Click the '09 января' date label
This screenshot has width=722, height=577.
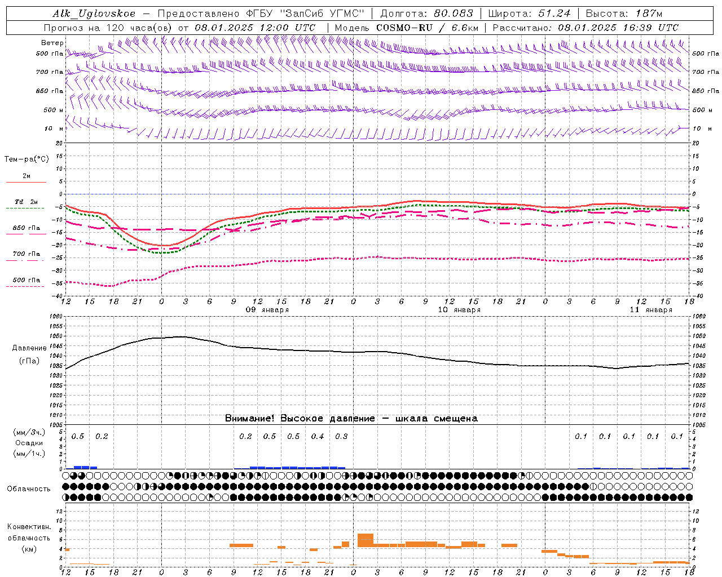(267, 310)
